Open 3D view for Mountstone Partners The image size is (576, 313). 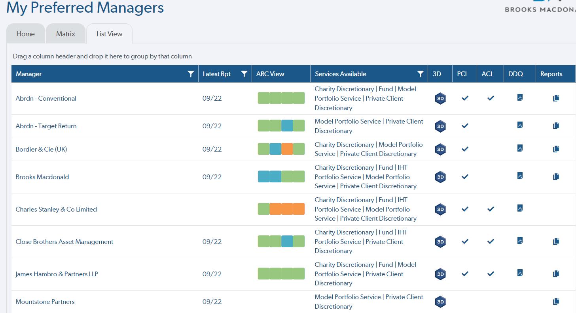pyautogui.click(x=440, y=302)
